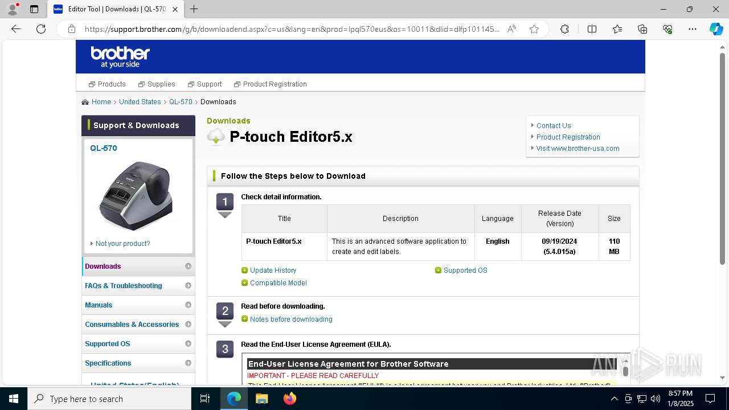Viewport: 729px width, 410px height.
Task: Open Task View on taskbar
Action: 205,399
